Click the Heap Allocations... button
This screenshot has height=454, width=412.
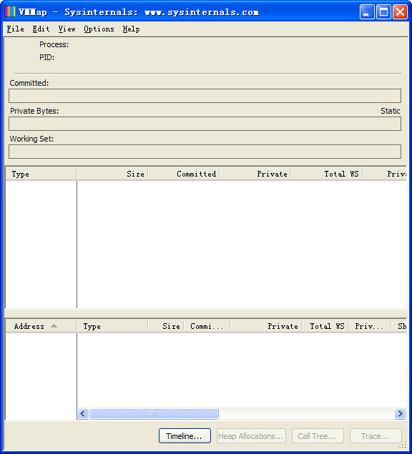tap(251, 435)
